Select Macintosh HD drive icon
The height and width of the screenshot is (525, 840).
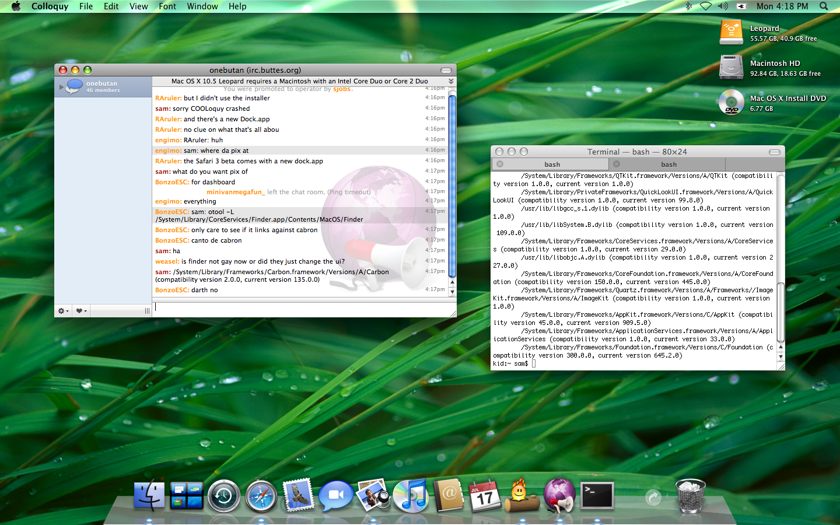pyautogui.click(x=731, y=68)
